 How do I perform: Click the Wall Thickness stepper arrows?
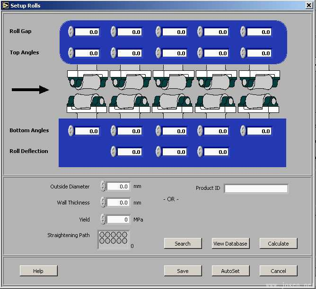[x=103, y=203]
